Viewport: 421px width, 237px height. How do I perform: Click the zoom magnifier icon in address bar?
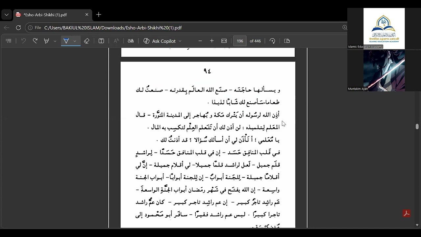click(344, 28)
